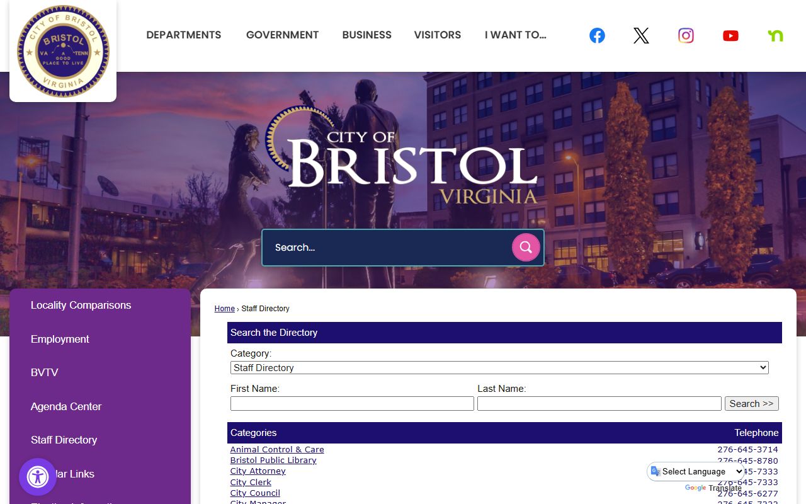Viewport: 806px width, 504px height.
Task: Open the BVTV sidebar link
Action: coord(45,373)
